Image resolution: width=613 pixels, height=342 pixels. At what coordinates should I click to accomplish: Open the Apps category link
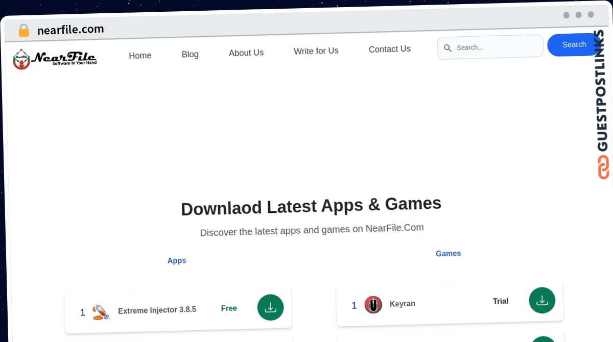point(177,260)
